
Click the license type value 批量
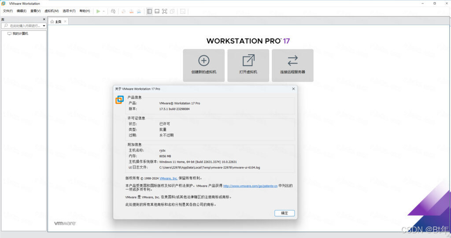point(163,130)
